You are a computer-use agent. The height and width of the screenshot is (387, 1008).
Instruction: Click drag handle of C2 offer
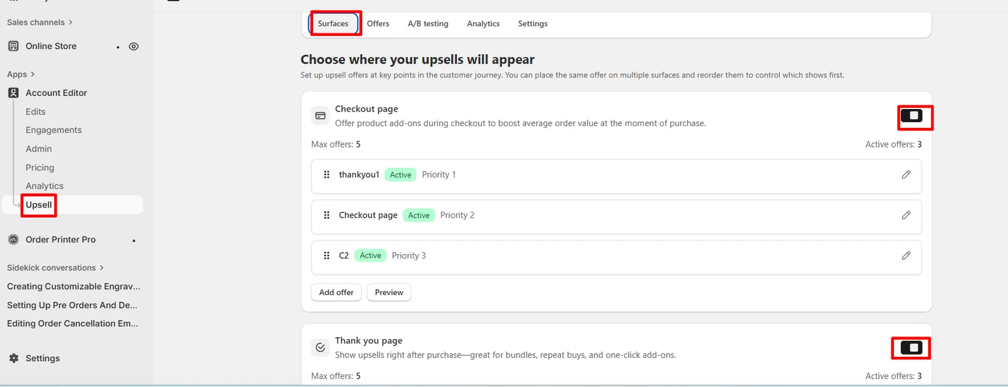point(326,255)
